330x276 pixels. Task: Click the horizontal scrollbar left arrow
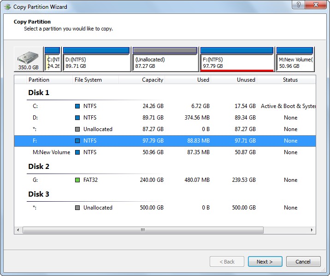pyautogui.click(x=18, y=230)
